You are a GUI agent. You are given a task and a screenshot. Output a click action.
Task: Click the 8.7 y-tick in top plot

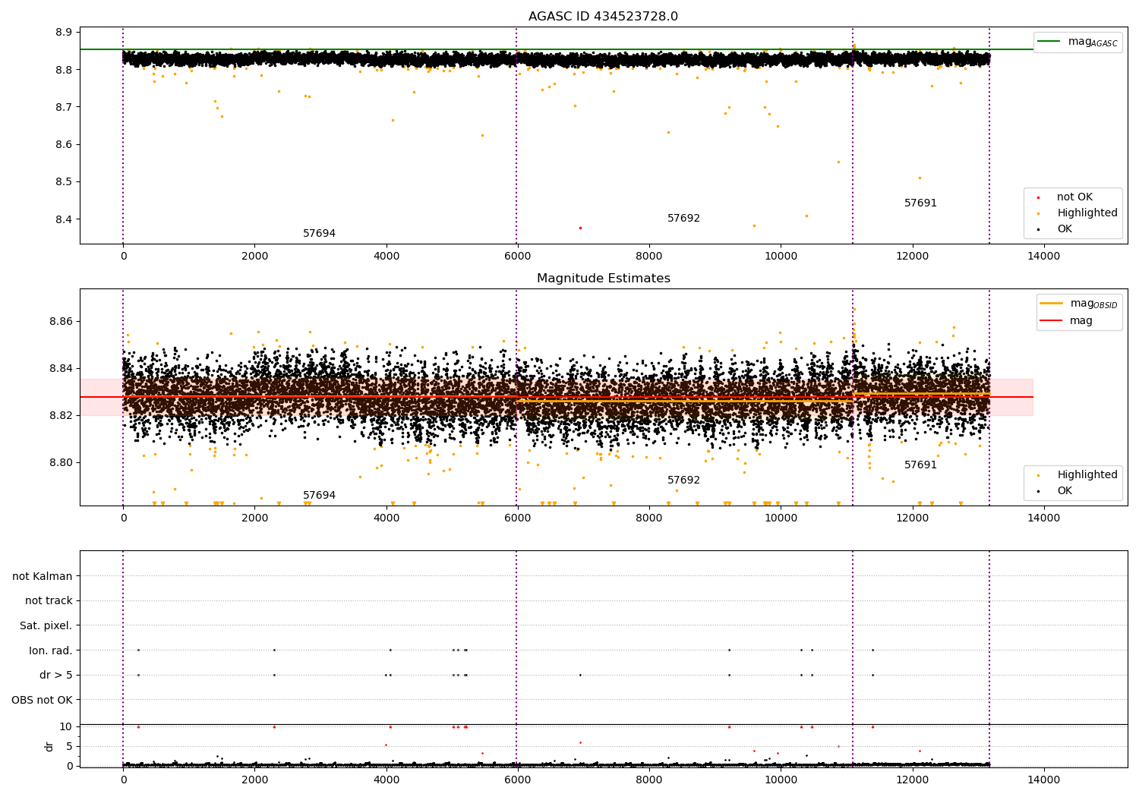pos(63,107)
